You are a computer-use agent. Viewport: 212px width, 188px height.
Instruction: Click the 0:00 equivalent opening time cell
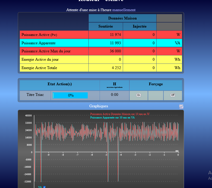point(114,95)
